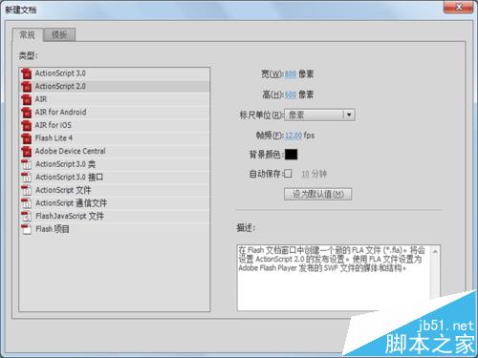Select ActionScript 3.0 接口 entry
478x358 pixels.
[x=115, y=178]
